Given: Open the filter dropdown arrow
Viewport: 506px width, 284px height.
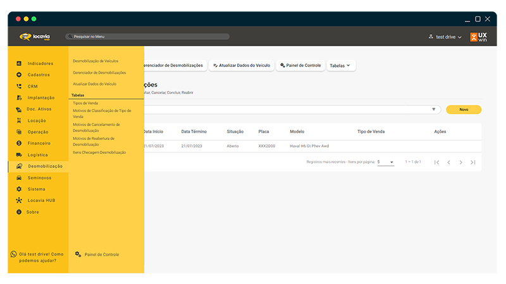Looking at the screenshot, I should pos(434,109).
